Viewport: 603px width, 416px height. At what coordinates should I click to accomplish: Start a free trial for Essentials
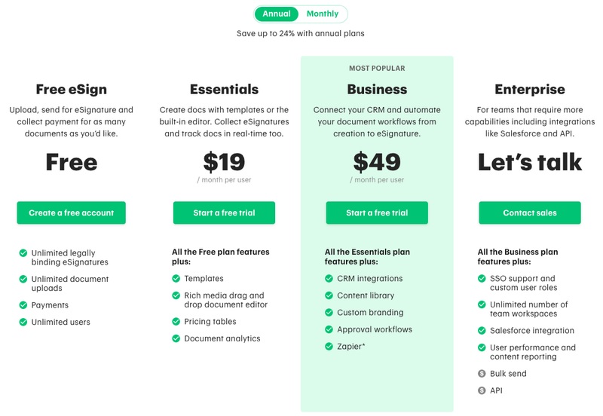[224, 213]
